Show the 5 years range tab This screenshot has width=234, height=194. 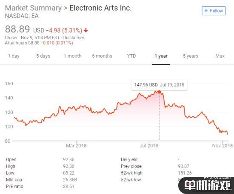[x=191, y=56]
